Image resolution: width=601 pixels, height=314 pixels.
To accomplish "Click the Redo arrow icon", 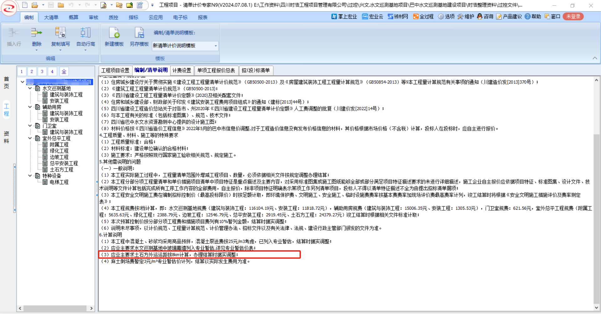I will pos(87,5).
